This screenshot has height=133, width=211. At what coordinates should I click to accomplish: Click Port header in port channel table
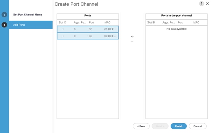coord(180,22)
